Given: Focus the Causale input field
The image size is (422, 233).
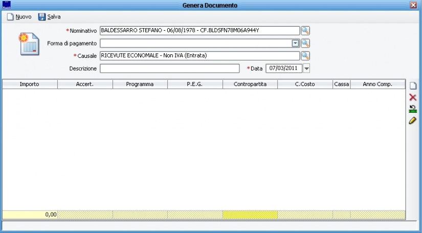Looking at the screenshot, I should pyautogui.click(x=199, y=56).
